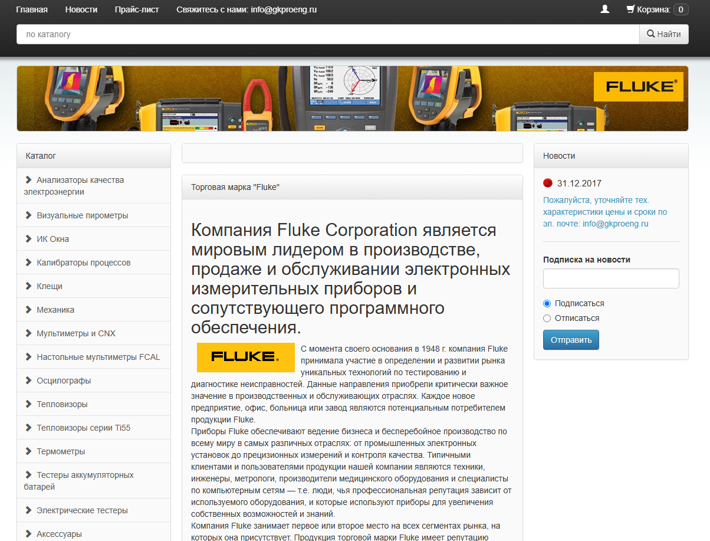Click the Торговая марка "Fluke" heading

click(x=235, y=187)
